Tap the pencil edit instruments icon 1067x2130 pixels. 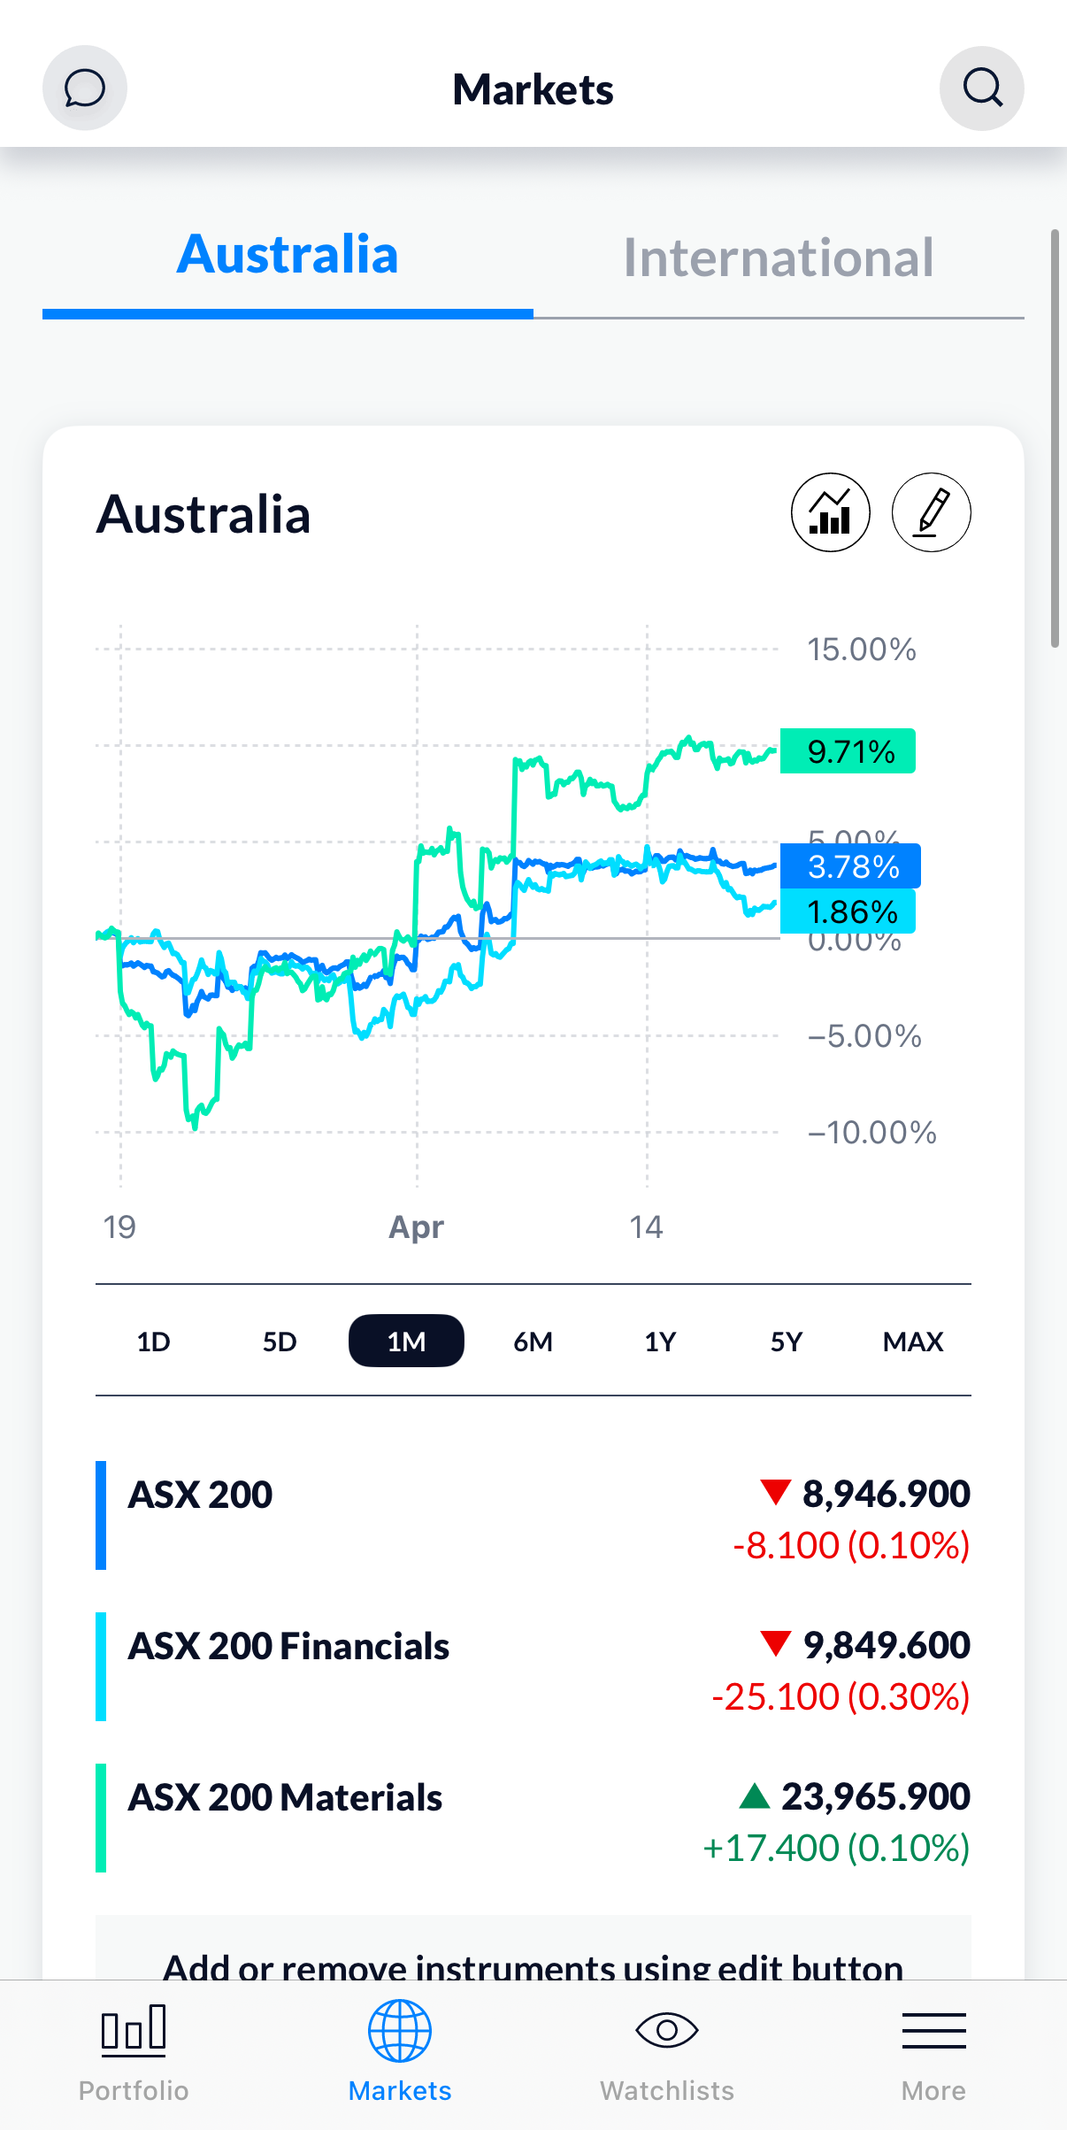[931, 512]
